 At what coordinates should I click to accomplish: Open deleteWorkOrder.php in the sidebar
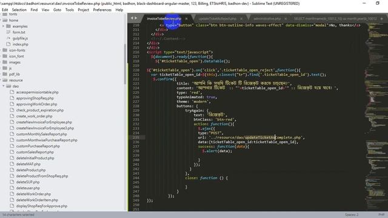(34, 194)
